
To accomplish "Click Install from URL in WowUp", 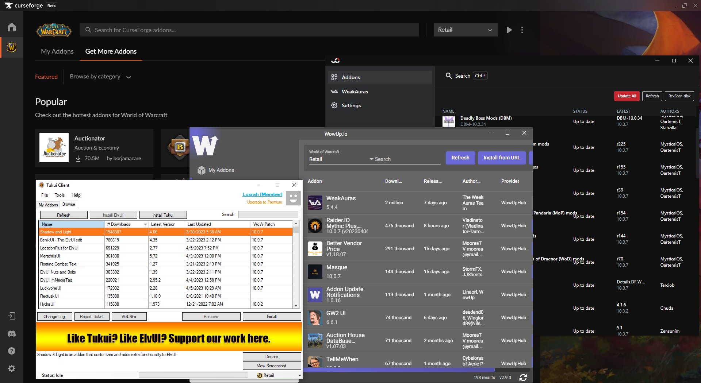I will (x=502, y=158).
